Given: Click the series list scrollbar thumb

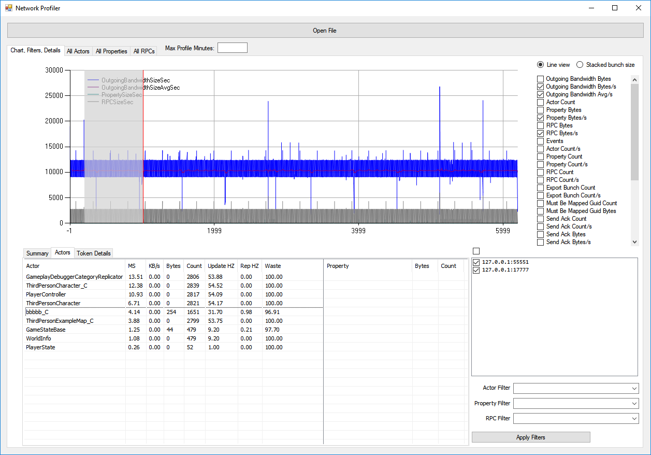Looking at the screenshot, I should 635,132.
